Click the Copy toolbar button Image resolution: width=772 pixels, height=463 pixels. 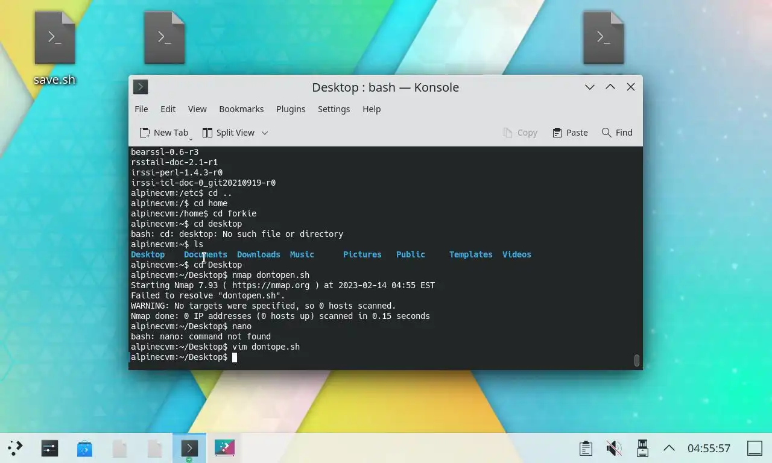520,133
